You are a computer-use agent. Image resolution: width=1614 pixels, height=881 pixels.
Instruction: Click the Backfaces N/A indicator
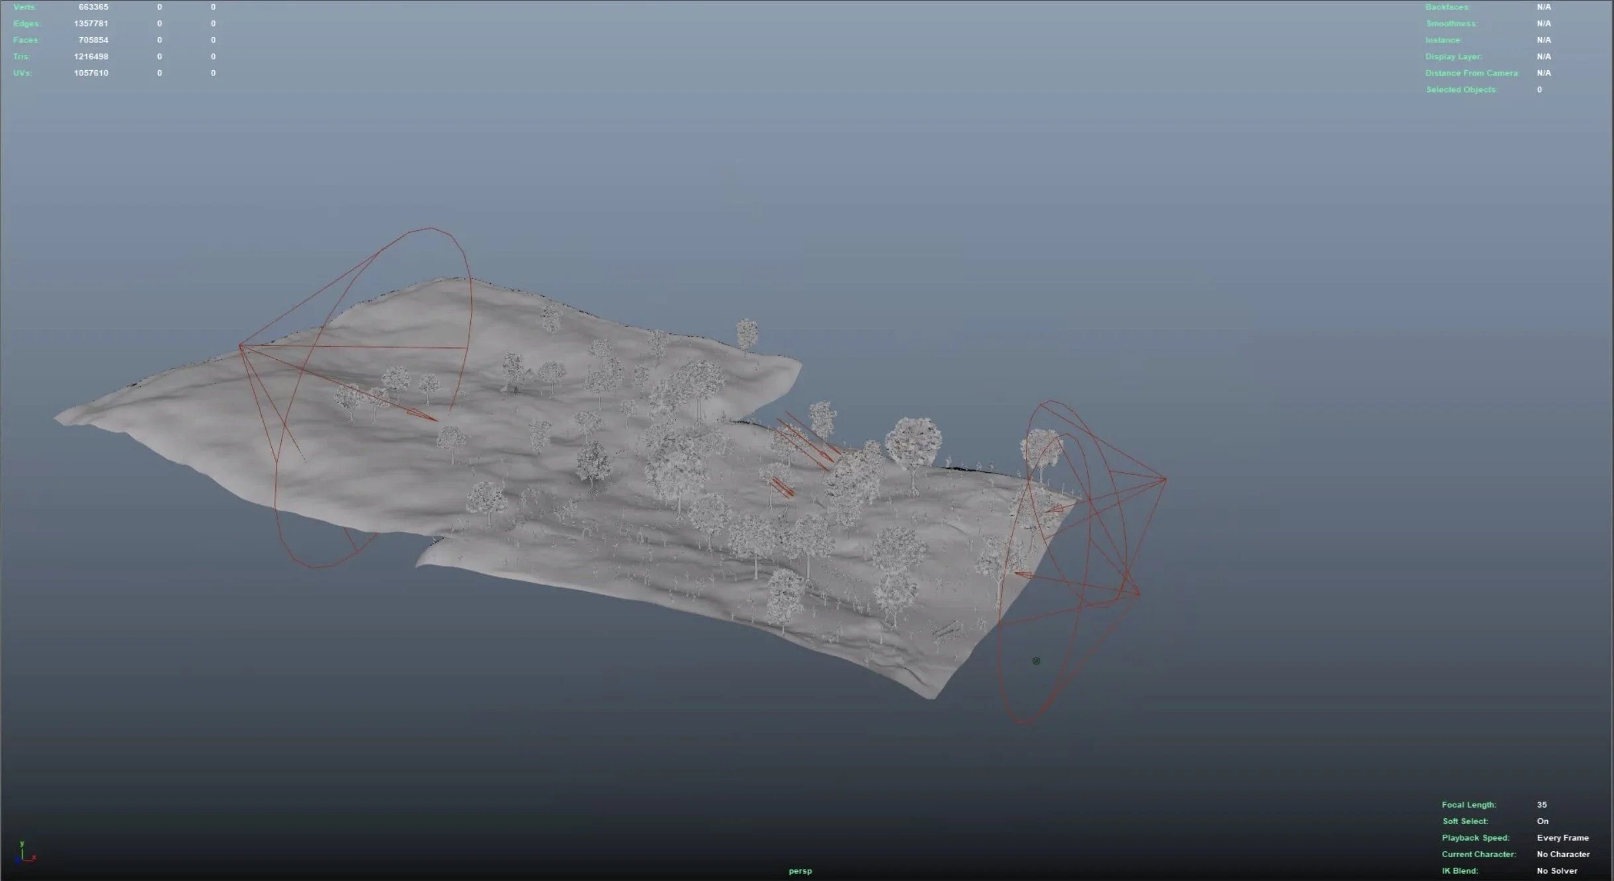pos(1543,7)
